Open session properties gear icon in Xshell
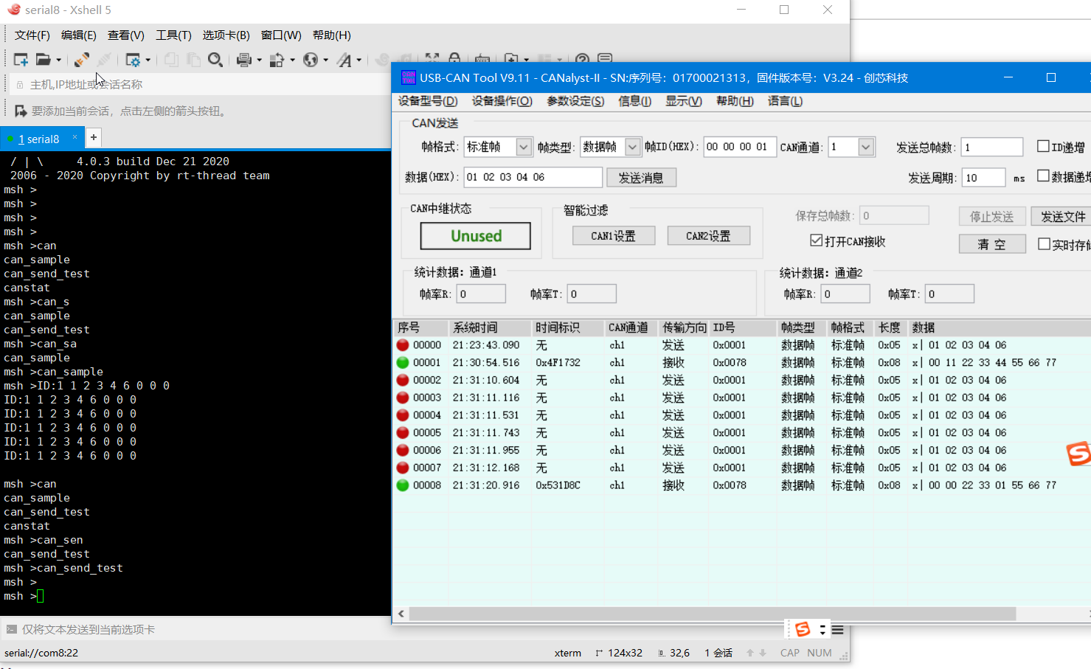Image resolution: width=1091 pixels, height=669 pixels. click(x=133, y=60)
